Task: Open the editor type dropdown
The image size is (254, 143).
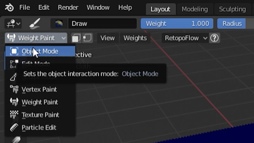Action: tap(13, 24)
